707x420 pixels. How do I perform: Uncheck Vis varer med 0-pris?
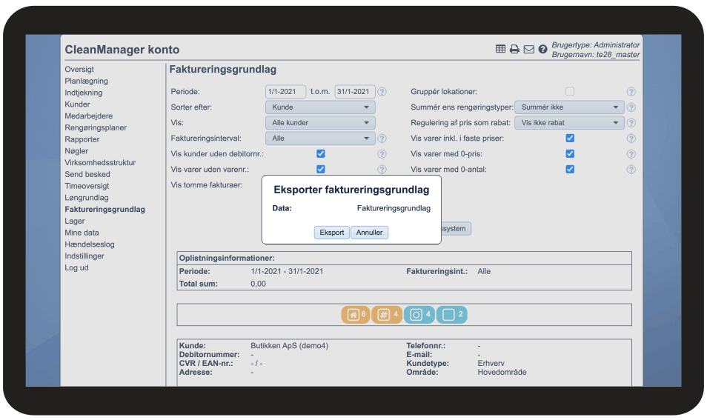tap(570, 153)
